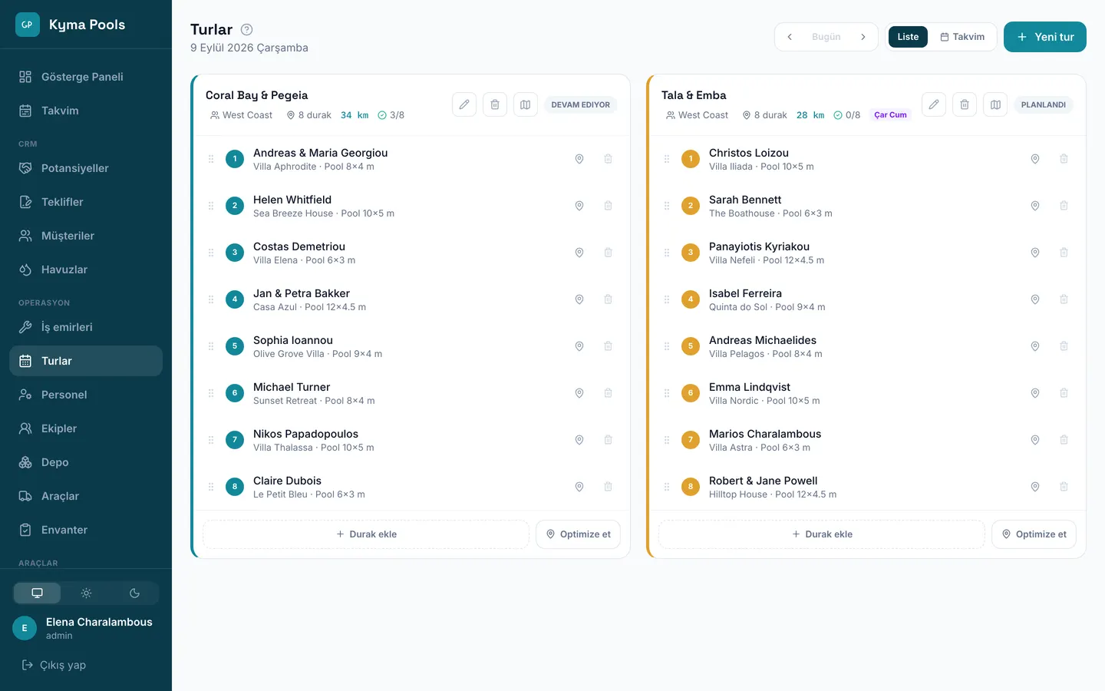Remove Claire Dubois stop
The width and height of the screenshot is (1105, 691).
608,487
